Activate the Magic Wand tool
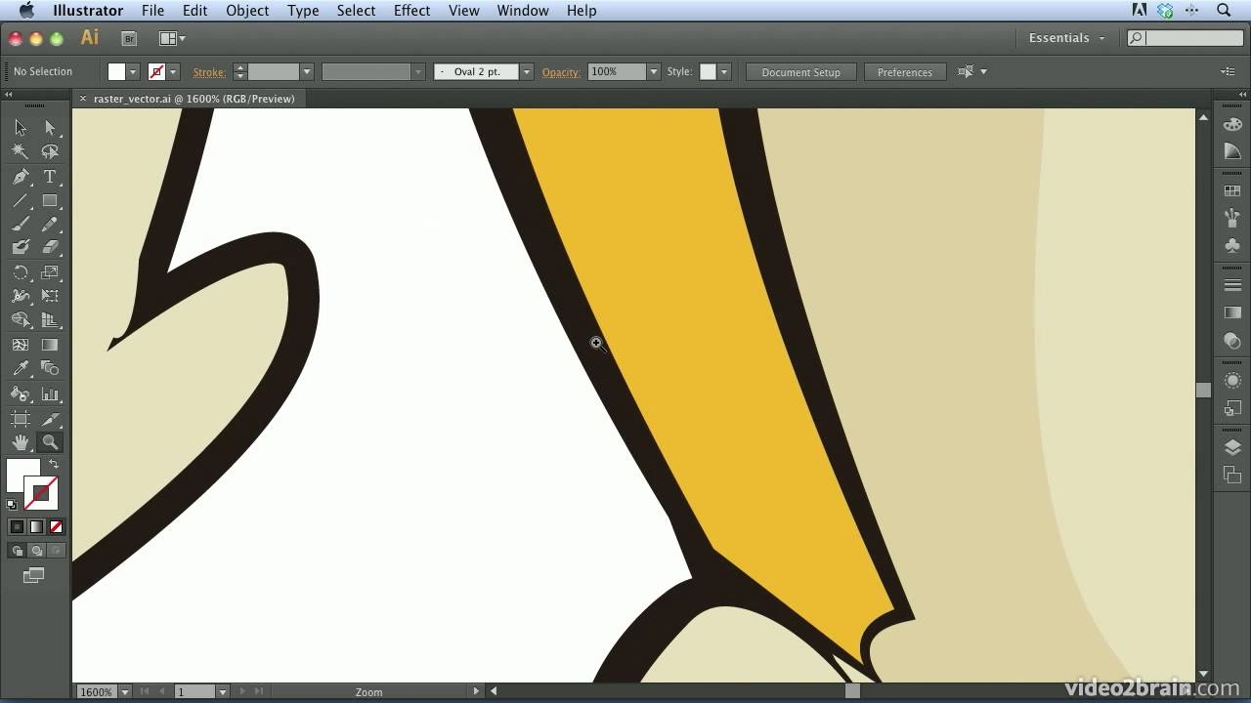This screenshot has width=1251, height=703. click(20, 151)
